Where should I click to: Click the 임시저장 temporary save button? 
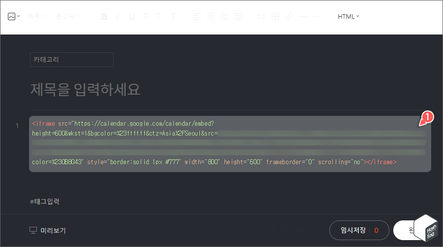[x=353, y=230]
